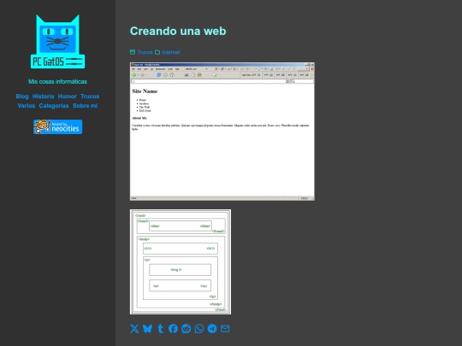Open the HTML tag structure diagram image

tap(181, 262)
